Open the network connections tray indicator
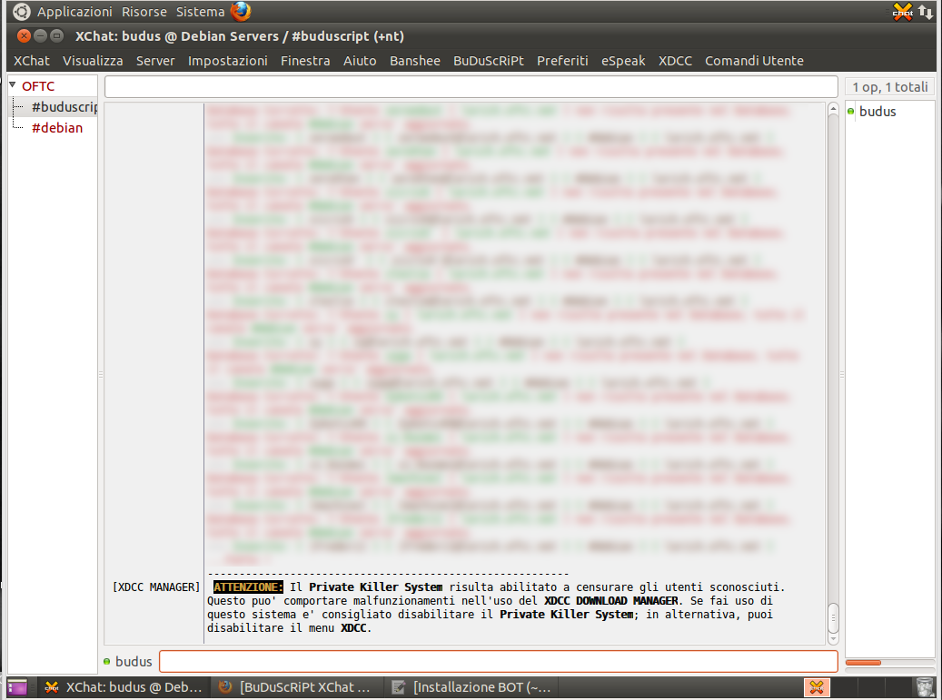Image resolution: width=942 pixels, height=700 pixels. pos(925,12)
